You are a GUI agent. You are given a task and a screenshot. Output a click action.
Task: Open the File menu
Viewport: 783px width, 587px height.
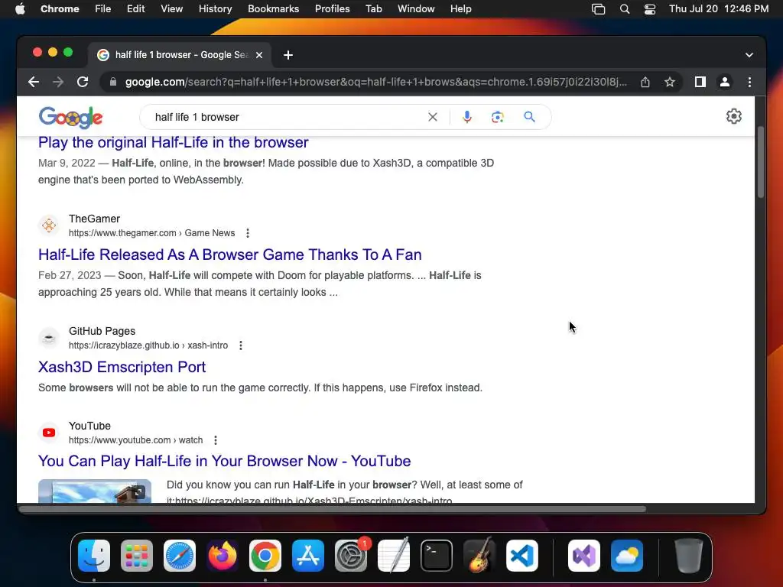coord(103,9)
